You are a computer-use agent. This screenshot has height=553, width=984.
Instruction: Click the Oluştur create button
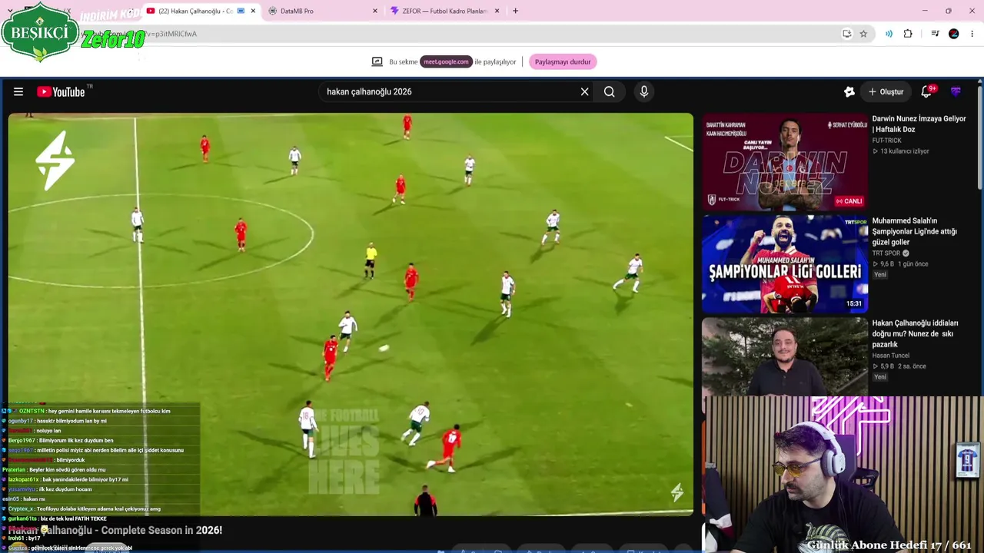(886, 92)
